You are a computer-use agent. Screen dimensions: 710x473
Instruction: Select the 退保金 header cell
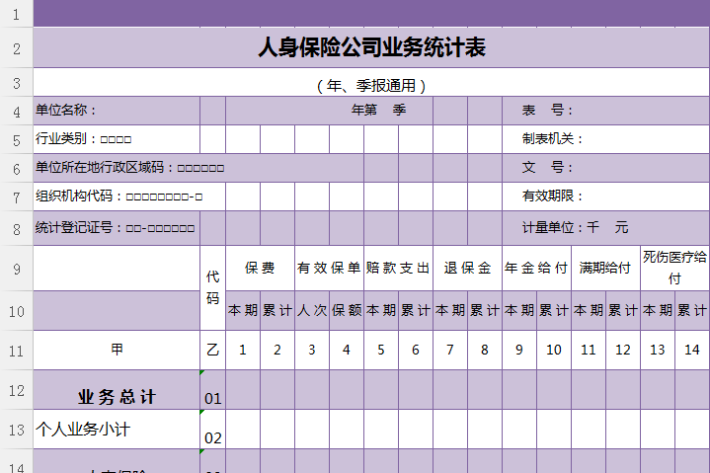coord(467,268)
